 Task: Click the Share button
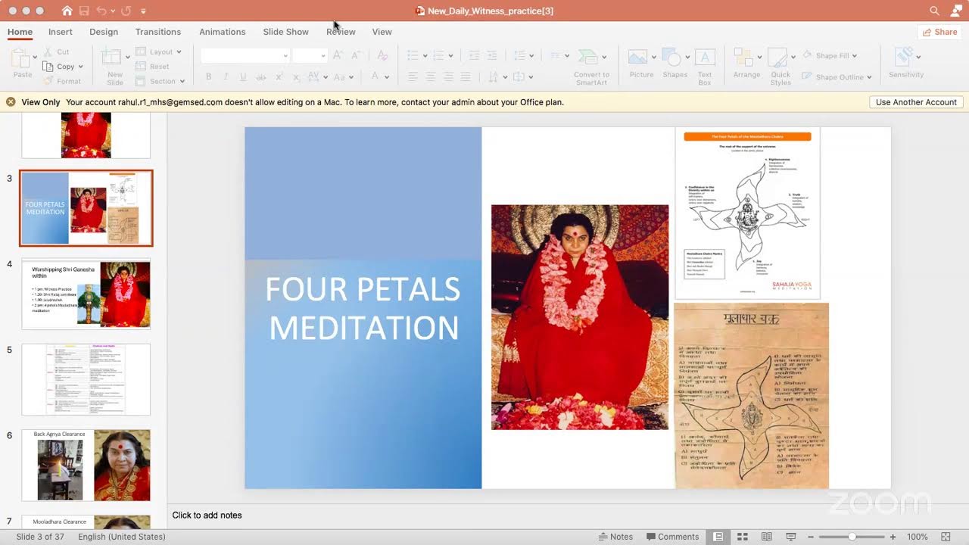(x=939, y=32)
